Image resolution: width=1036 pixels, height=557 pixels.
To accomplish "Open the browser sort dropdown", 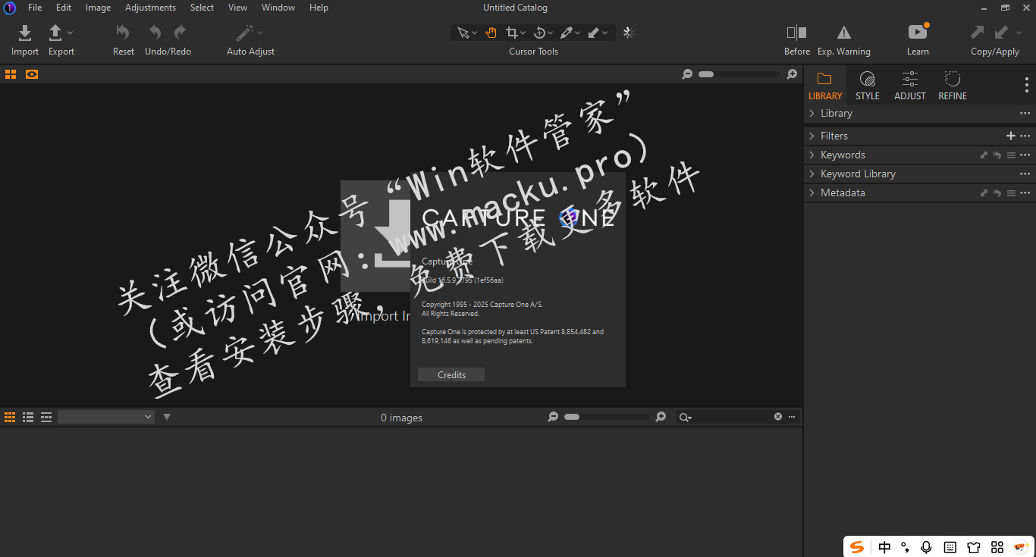I will pos(106,417).
